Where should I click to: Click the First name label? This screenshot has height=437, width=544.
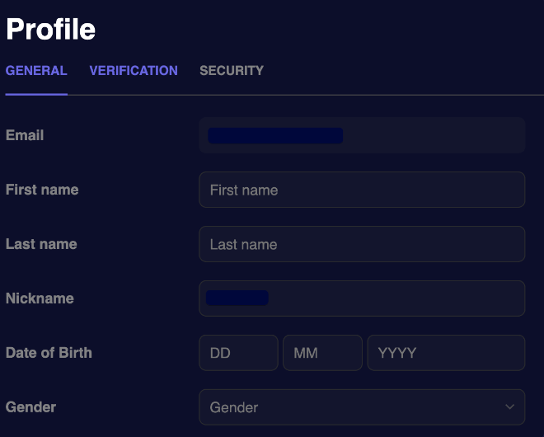[42, 190]
